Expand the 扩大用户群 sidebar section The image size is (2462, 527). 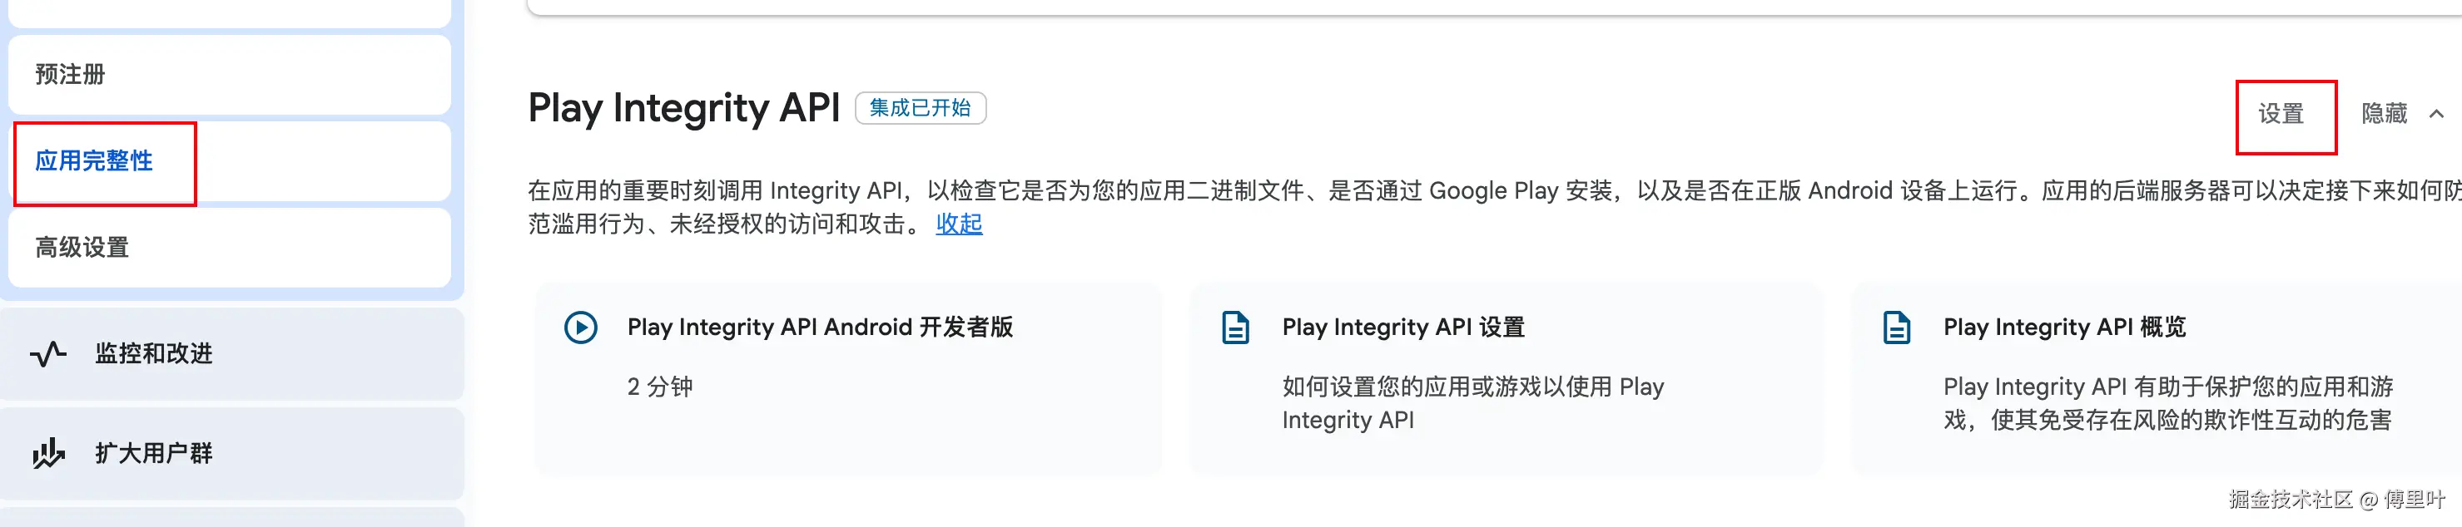point(154,454)
